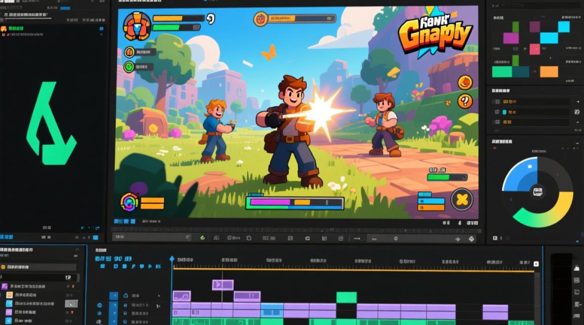This screenshot has width=584, height=325.
Task: Click the green ring icon below the portrait
Action: pos(129,66)
